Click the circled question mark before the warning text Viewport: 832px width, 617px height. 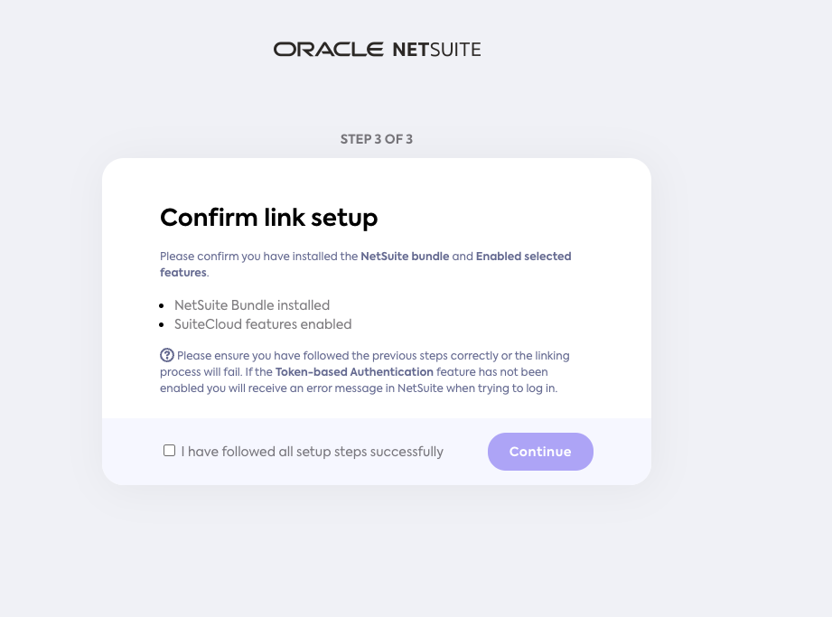(x=167, y=355)
